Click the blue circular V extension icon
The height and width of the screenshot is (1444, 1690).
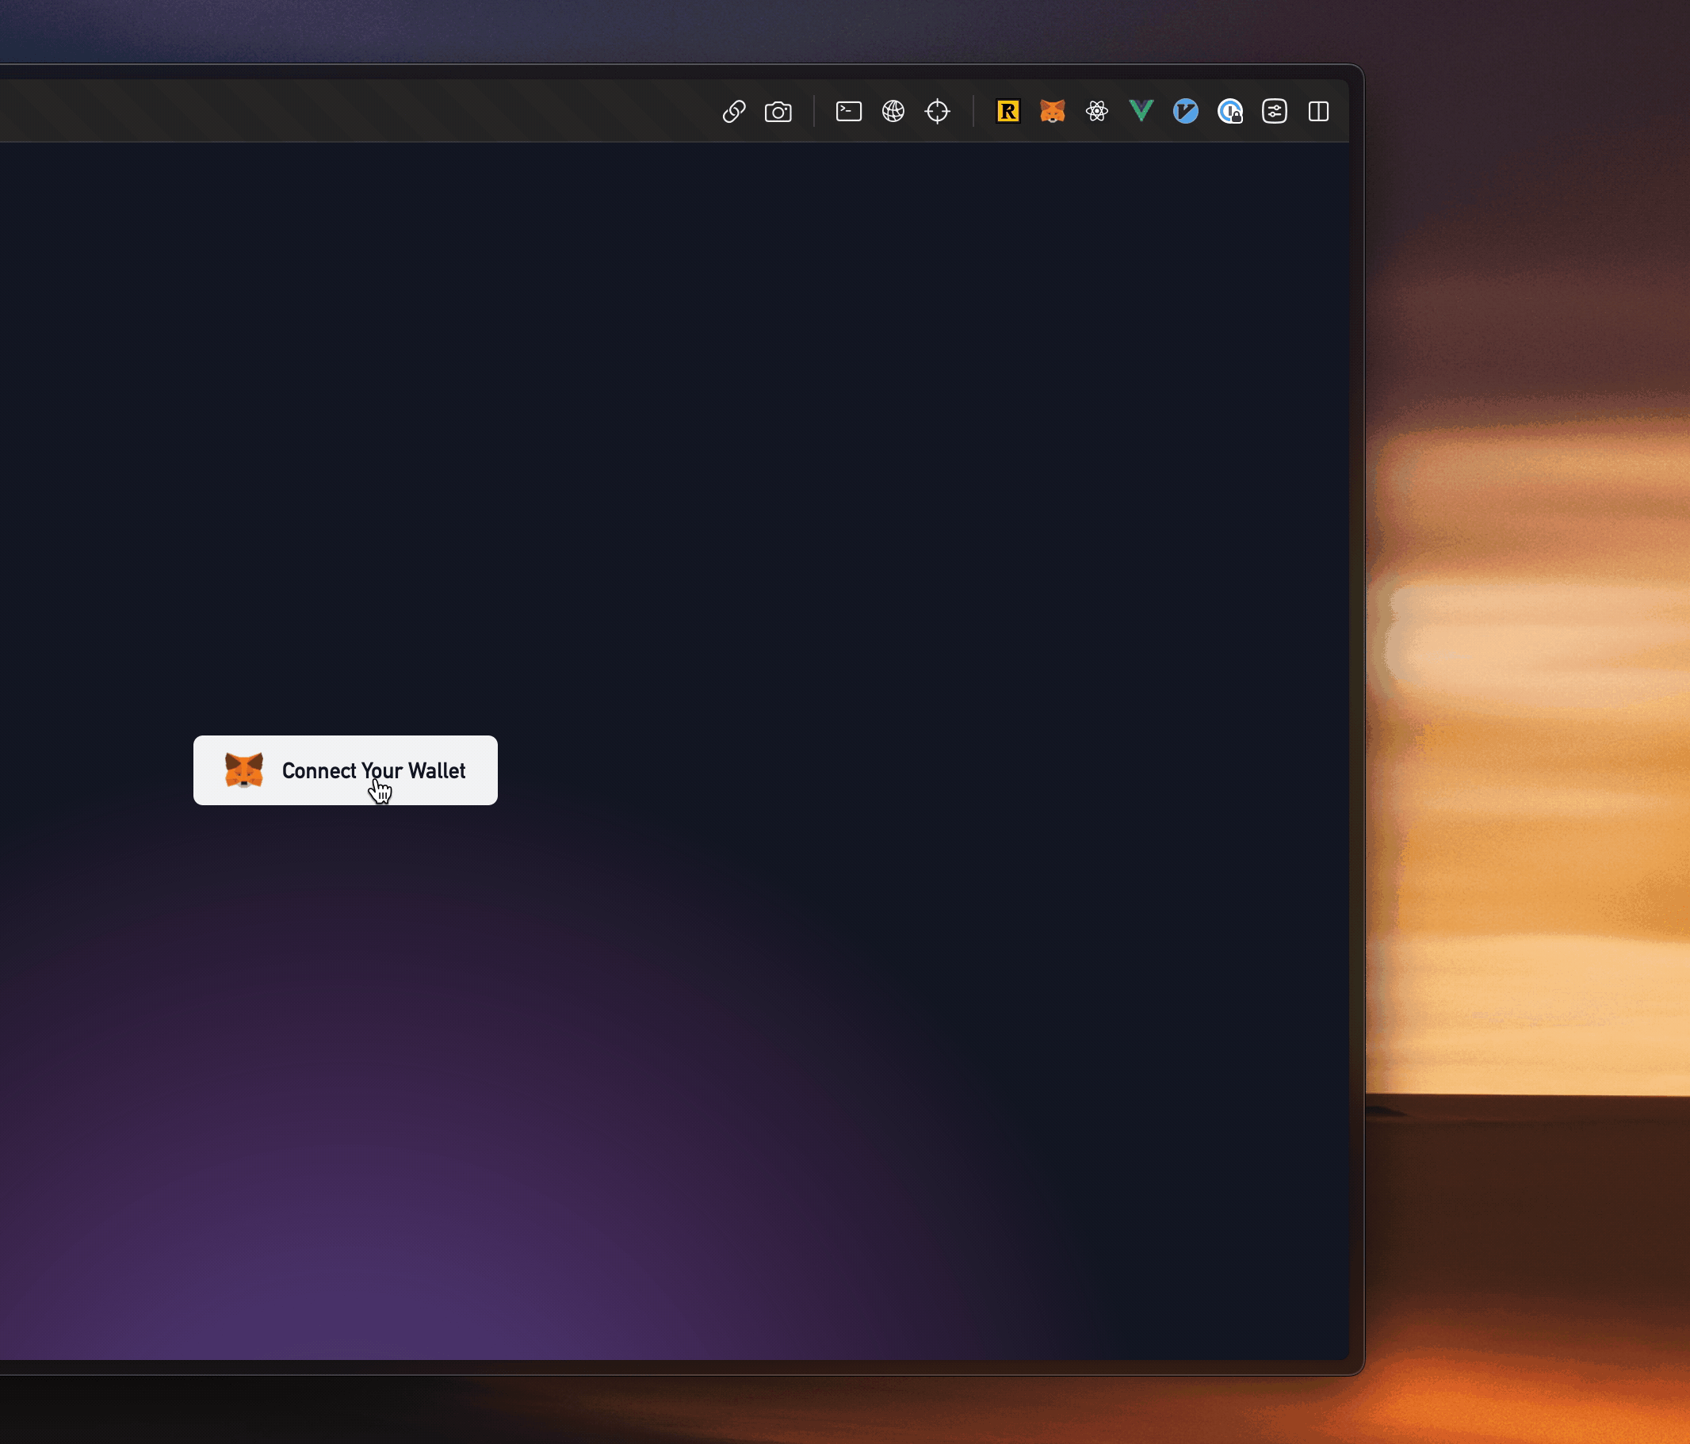pos(1185,111)
